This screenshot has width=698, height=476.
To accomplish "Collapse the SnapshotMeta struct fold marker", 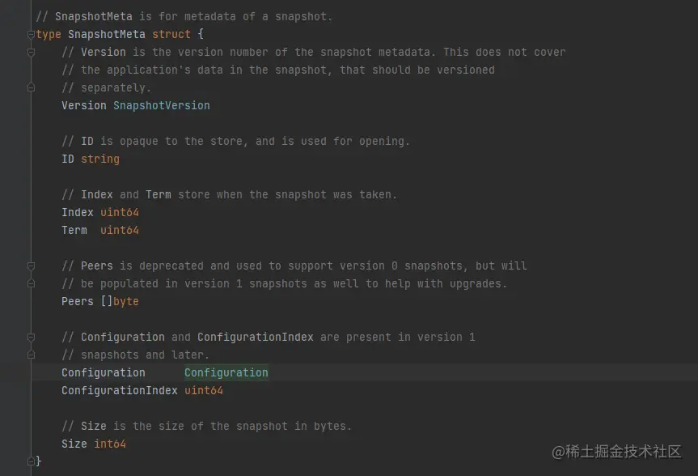I will (x=32, y=34).
